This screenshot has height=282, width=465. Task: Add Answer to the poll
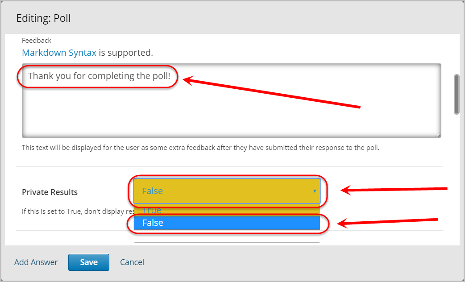coord(36,262)
